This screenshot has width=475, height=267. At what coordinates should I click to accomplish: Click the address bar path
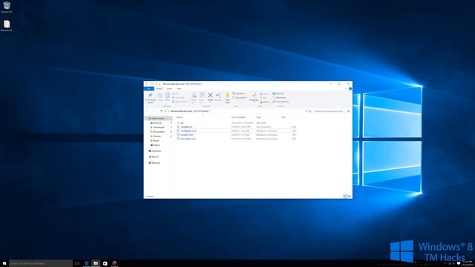click(190, 111)
